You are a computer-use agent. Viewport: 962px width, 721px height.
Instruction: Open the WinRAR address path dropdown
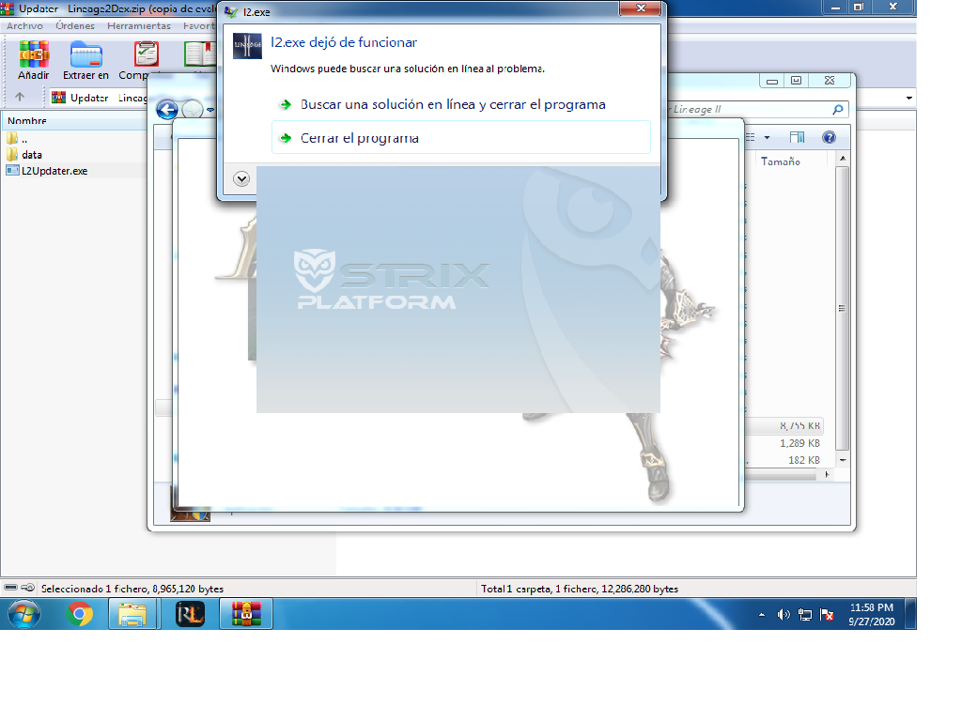908,98
